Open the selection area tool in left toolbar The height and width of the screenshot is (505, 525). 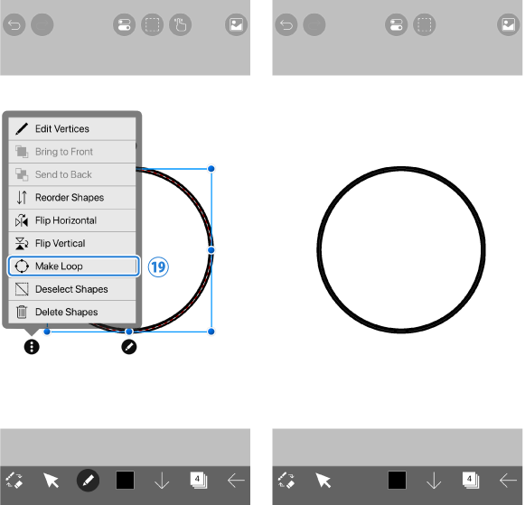point(153,24)
